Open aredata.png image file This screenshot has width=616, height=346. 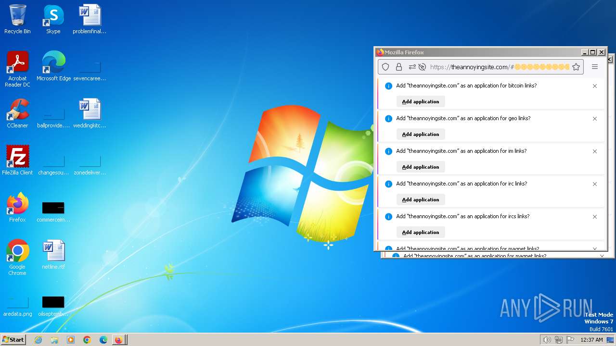click(17, 306)
